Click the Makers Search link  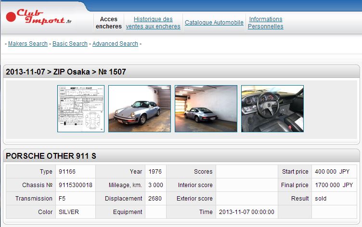pyautogui.click(x=28, y=44)
